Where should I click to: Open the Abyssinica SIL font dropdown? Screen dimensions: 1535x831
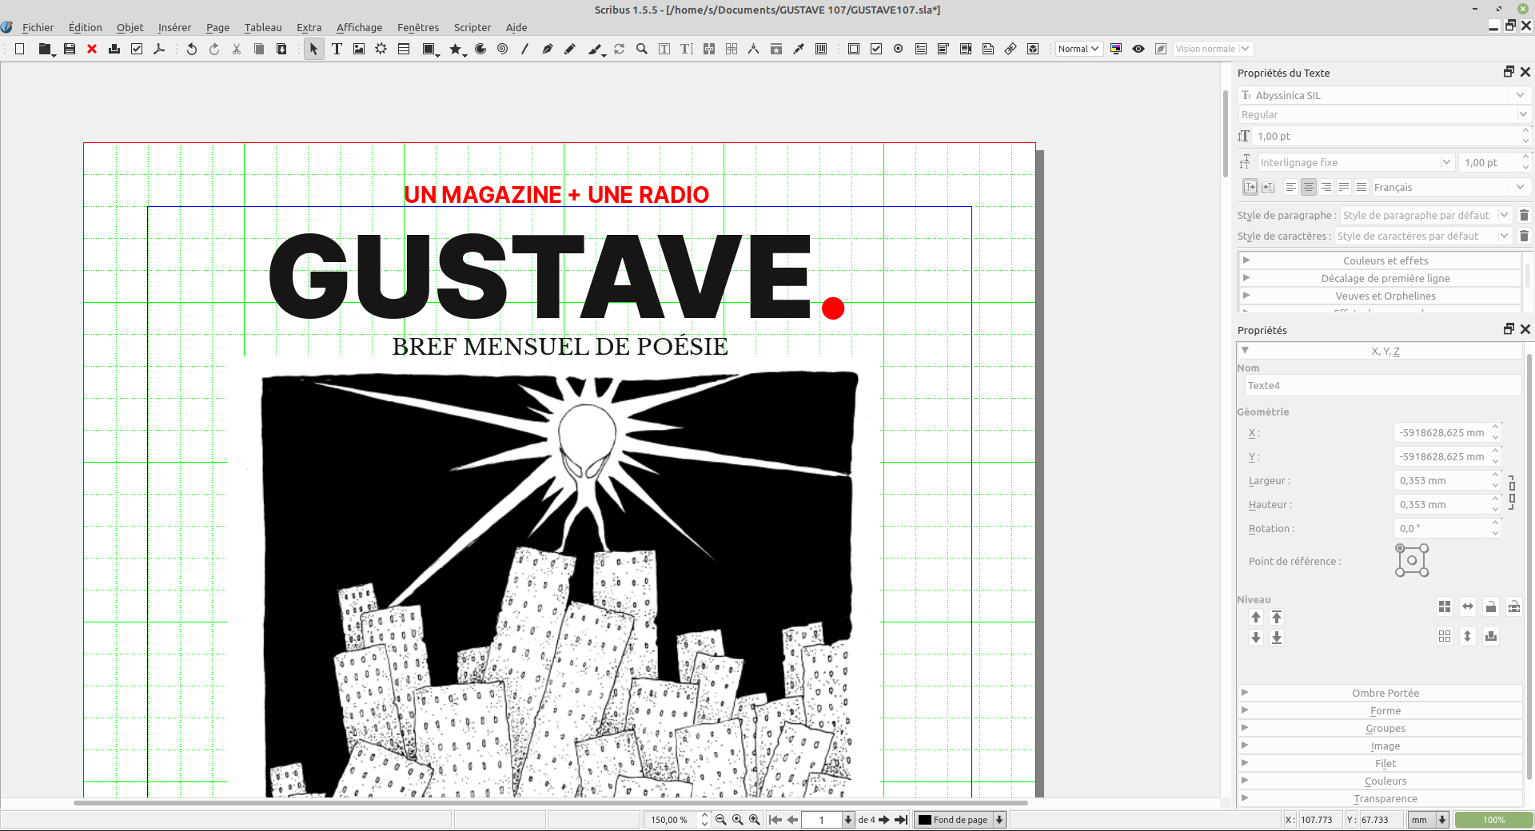[x=1382, y=95]
